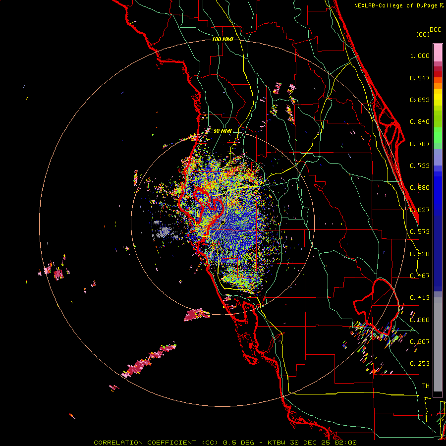Screen dimensions: 446x446
Task: Click the 0.413 color scale value
Action: (x=420, y=298)
